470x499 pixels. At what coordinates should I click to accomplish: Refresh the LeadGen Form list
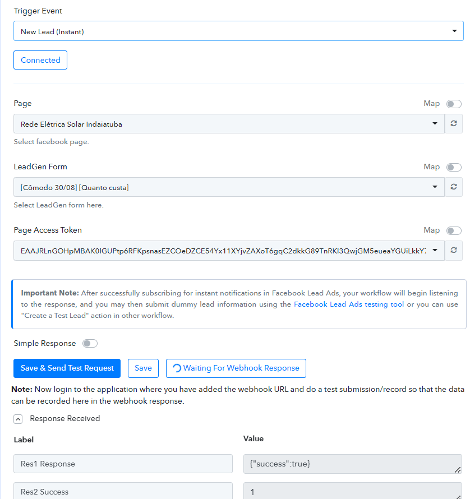point(453,187)
